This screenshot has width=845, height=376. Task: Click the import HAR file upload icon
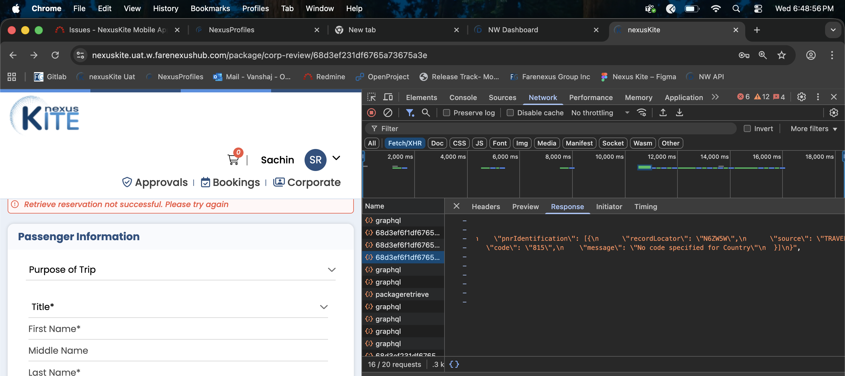(x=663, y=113)
